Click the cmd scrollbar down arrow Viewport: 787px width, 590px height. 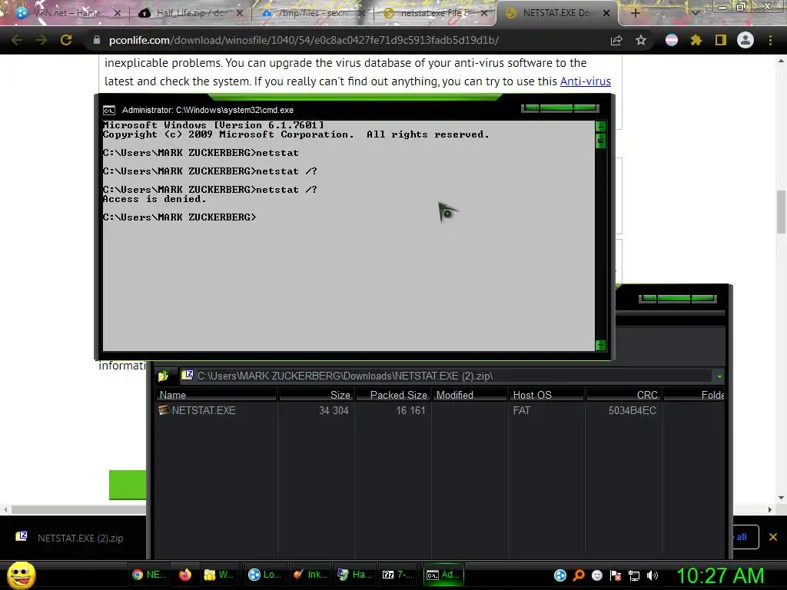point(600,345)
